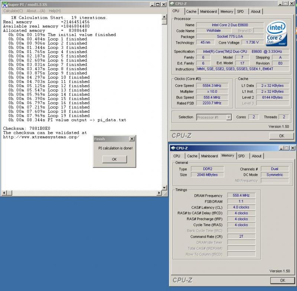Screen dimensions: 297x291
Task: Click the right arrow of Super PI horizontal scrollbar
Action: coord(159,193)
